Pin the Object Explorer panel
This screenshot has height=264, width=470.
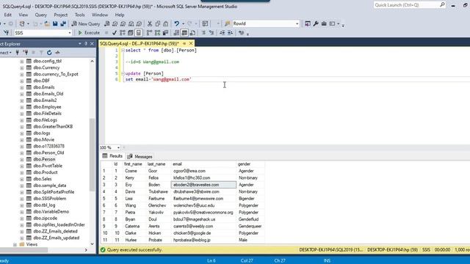[86, 44]
